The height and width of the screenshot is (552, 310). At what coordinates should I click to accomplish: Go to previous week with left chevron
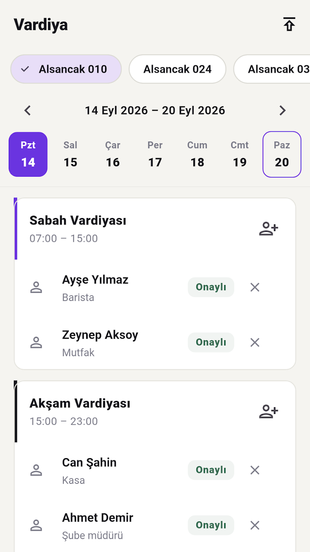click(27, 110)
